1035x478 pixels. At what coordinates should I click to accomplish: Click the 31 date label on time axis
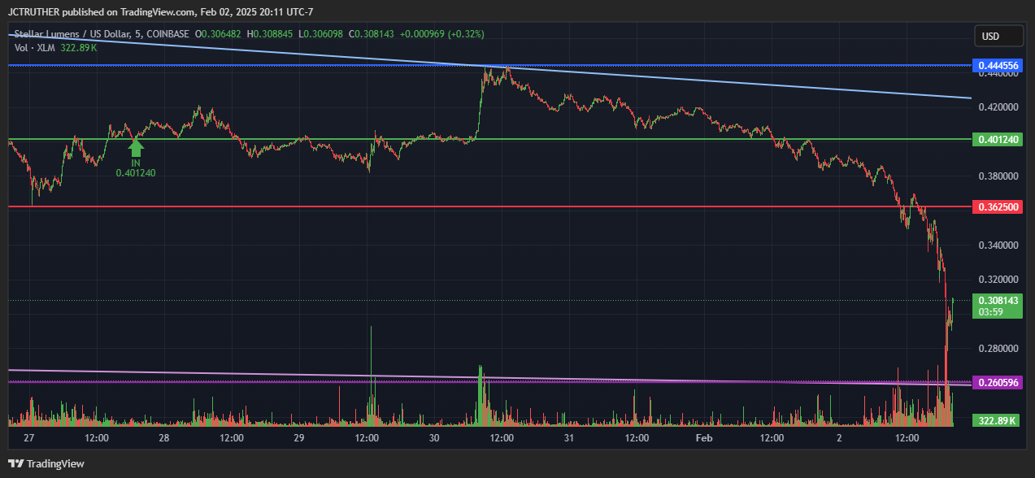point(569,438)
